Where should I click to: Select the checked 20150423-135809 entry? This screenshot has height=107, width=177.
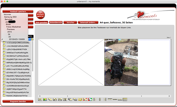click(17, 39)
